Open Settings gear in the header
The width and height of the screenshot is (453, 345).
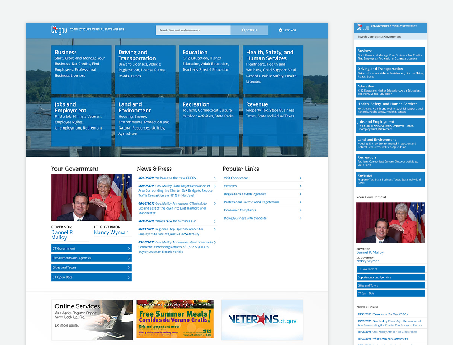[x=287, y=30]
